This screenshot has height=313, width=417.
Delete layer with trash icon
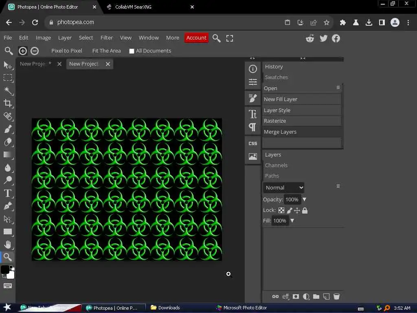pyautogui.click(x=336, y=297)
